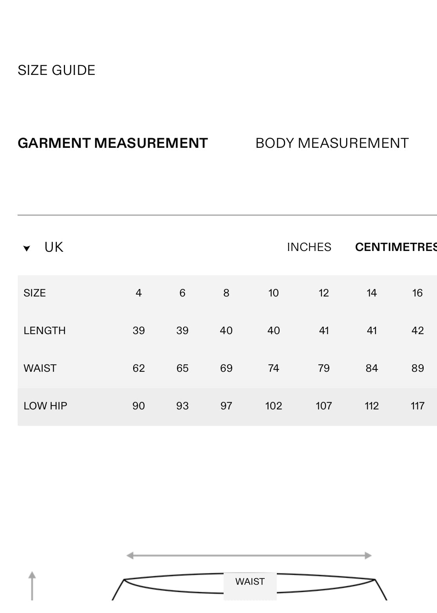Image resolution: width=437 pixels, height=613 pixels.
Task: Click low hip value 102
Action: [273, 406]
